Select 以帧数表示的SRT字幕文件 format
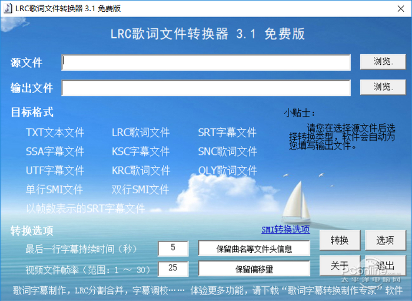The height and width of the screenshot is (301, 412). [x=85, y=209]
